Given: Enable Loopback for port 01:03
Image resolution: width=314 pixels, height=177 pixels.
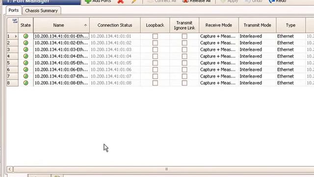Looking at the screenshot, I should point(155,50).
